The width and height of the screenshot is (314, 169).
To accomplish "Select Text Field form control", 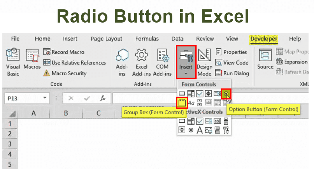I will (x=208, y=103).
